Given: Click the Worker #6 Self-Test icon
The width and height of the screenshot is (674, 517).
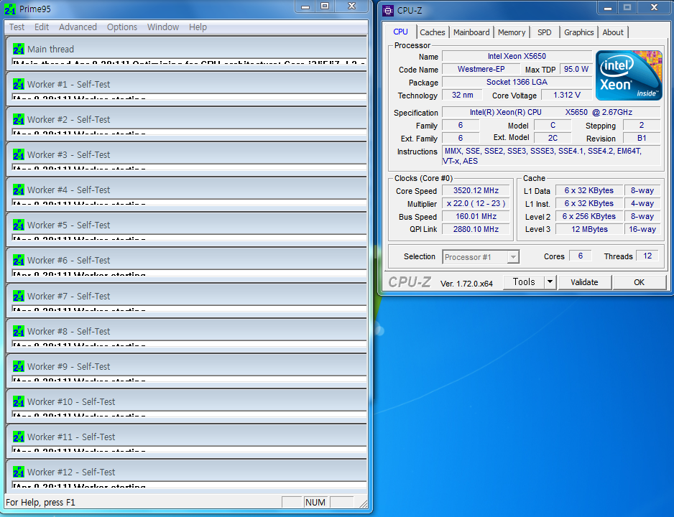Looking at the screenshot, I should pos(19,260).
